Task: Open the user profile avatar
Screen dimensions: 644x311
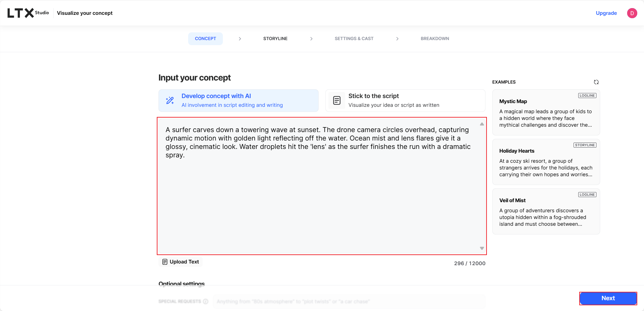Action: [632, 13]
